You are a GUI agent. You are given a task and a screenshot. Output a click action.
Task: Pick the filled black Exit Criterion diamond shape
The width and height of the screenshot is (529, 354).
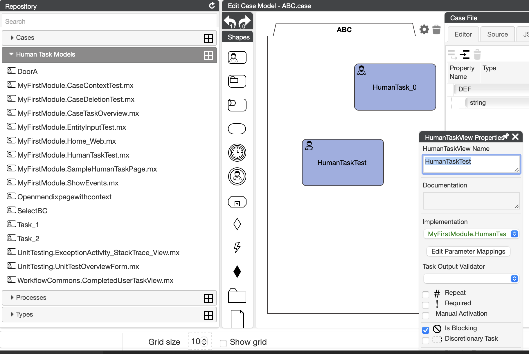[x=237, y=272]
